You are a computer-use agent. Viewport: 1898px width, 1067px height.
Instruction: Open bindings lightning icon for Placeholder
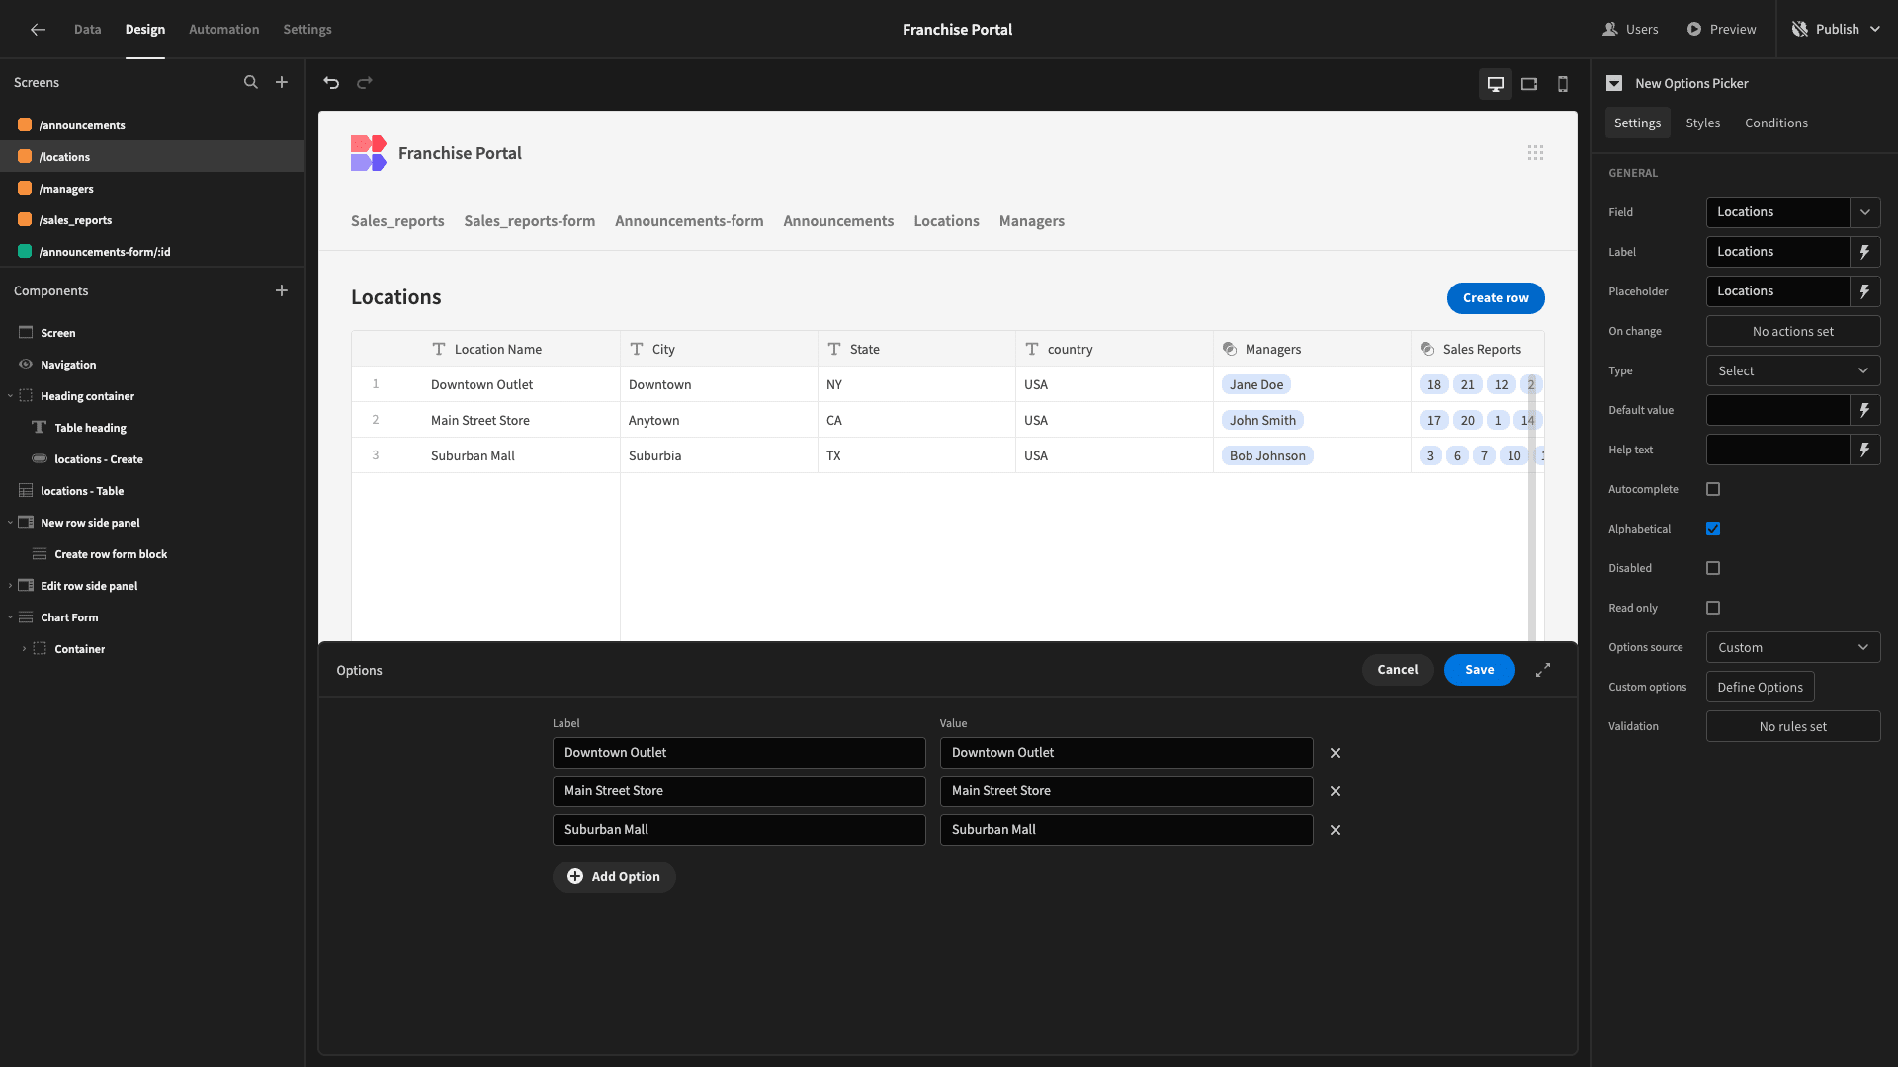click(1864, 291)
